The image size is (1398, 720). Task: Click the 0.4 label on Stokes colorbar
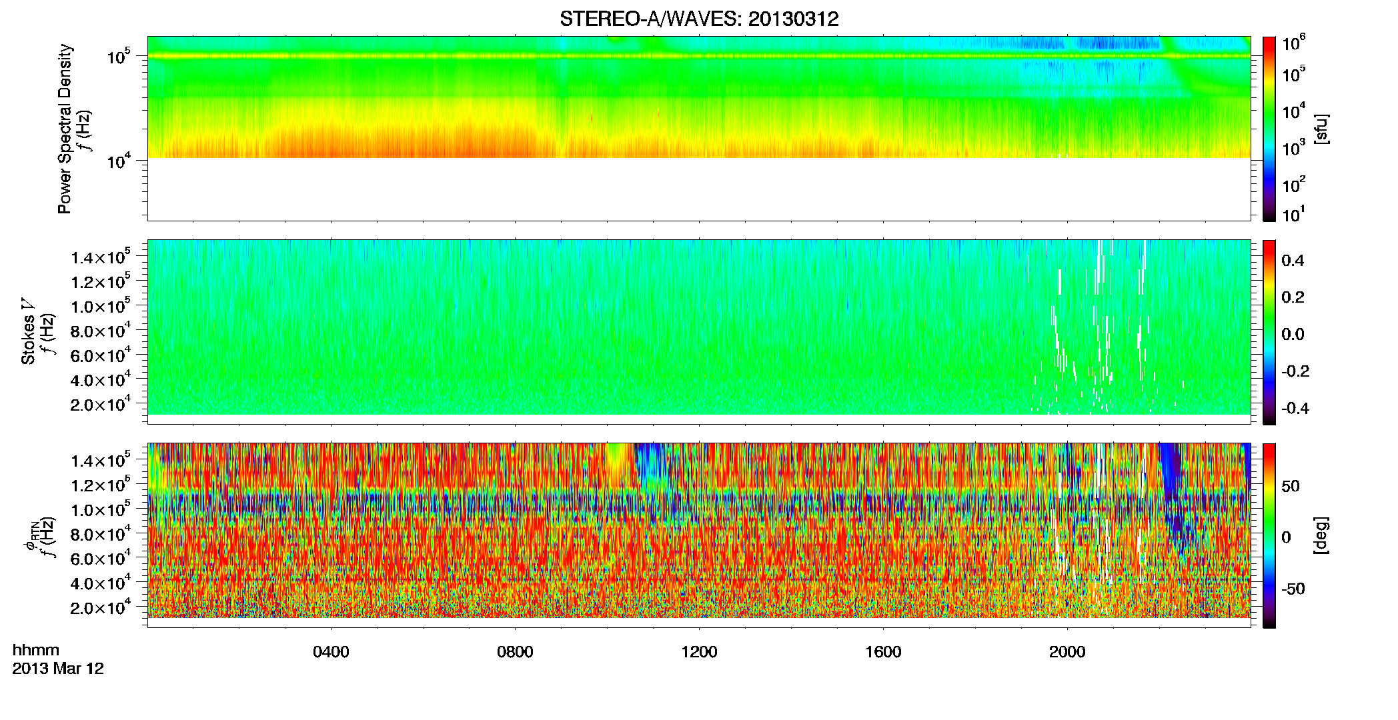pyautogui.click(x=1293, y=261)
